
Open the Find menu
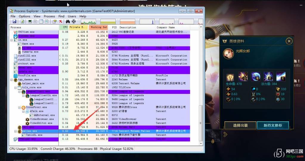(61, 16)
